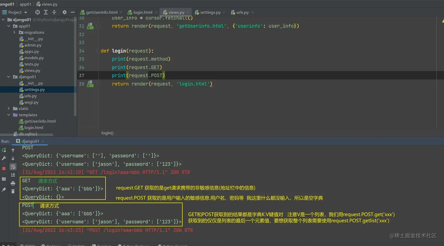
Task: Close the django01 Run tab
Action: tap(43, 141)
